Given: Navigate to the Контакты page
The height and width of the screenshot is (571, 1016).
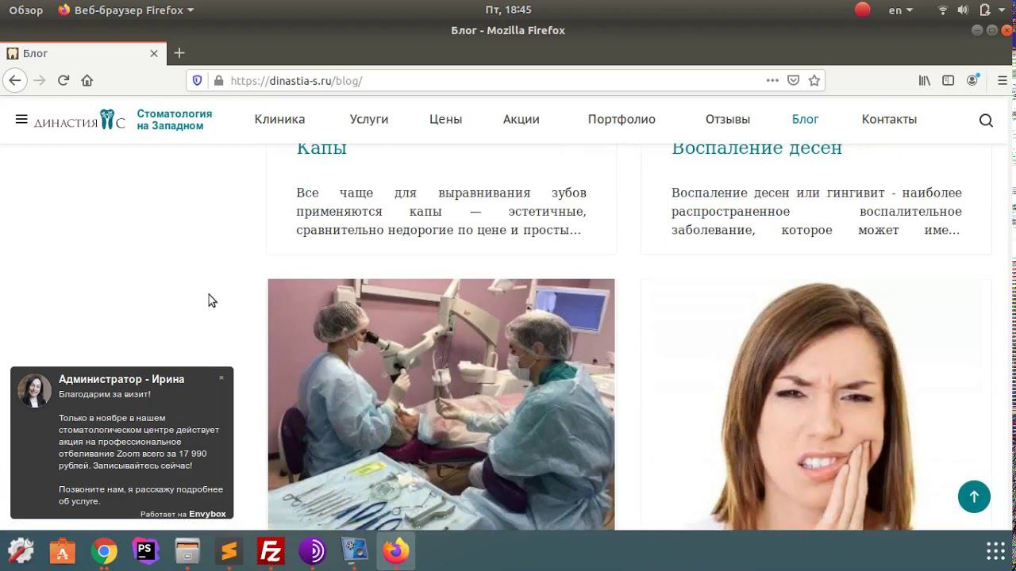Looking at the screenshot, I should pos(889,119).
